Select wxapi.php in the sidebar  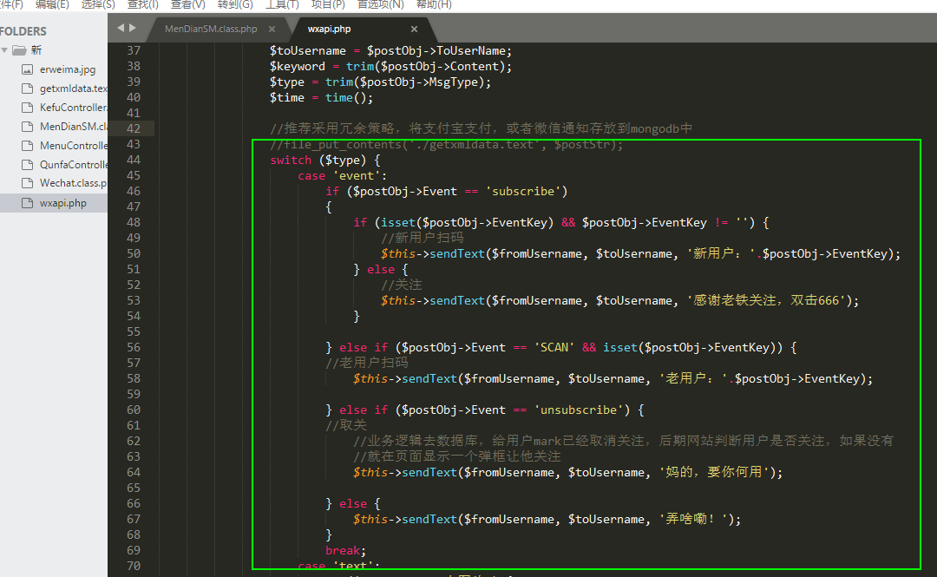62,203
